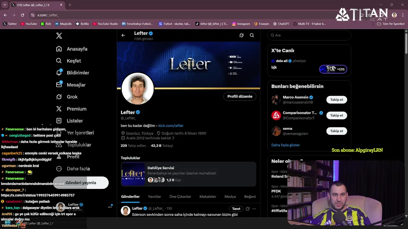Open account switcher three-dot menu
Image resolution: width=408 pixels, height=229 pixels.
pyautogui.click(x=110, y=207)
